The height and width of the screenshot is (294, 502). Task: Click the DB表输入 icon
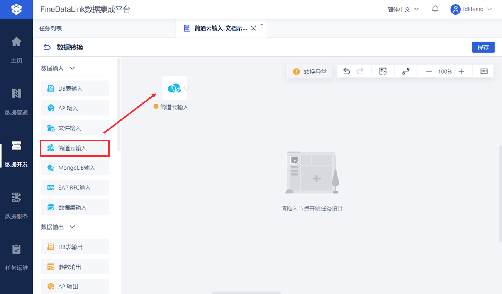point(51,89)
